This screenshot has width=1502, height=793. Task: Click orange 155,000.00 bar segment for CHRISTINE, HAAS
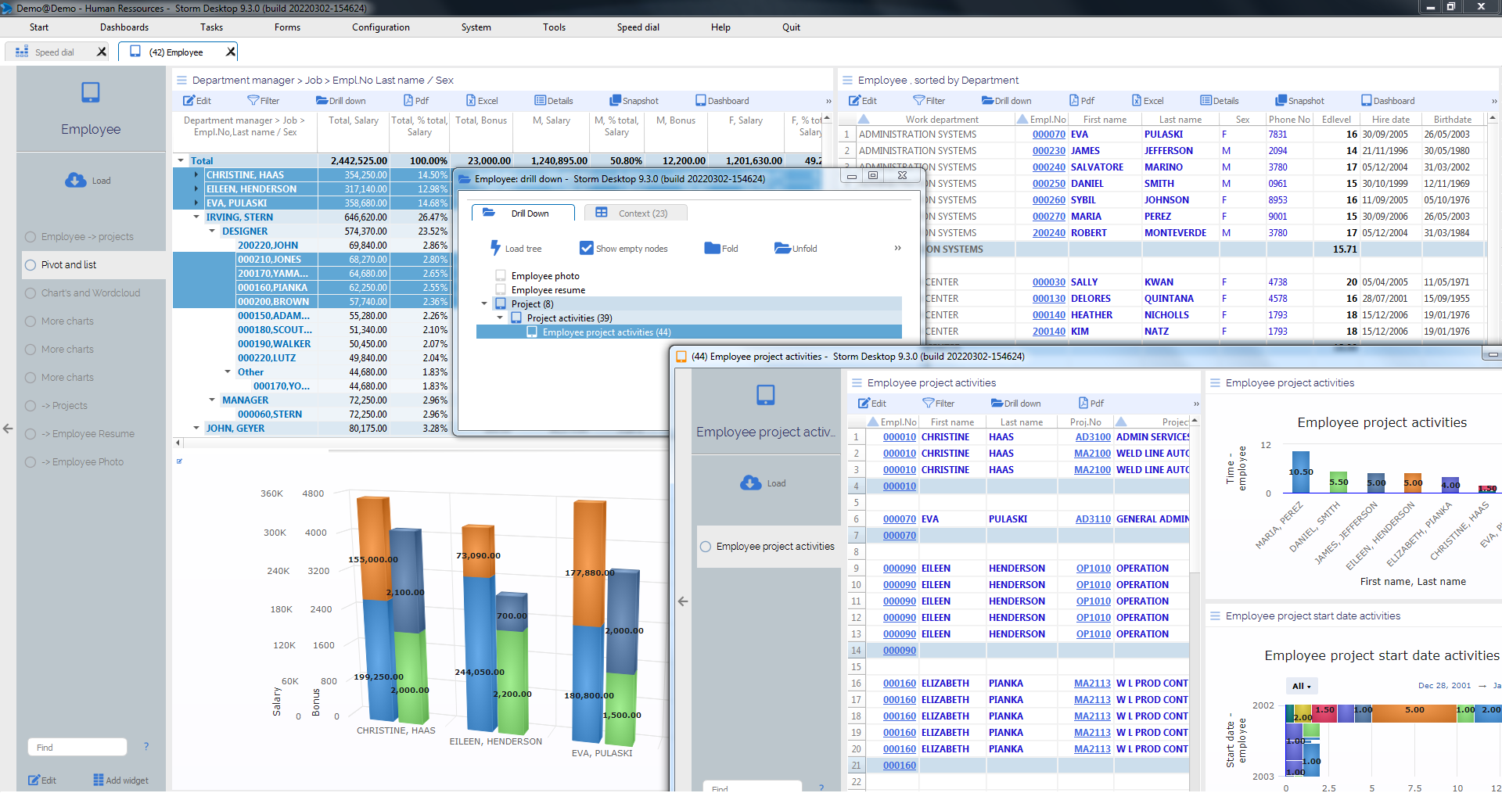click(373, 547)
